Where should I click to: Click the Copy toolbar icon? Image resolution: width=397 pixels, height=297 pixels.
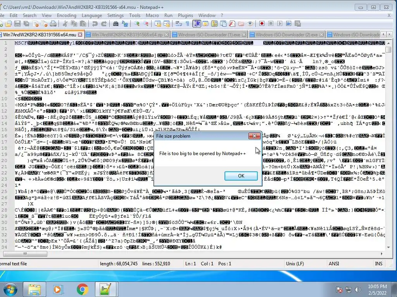pos(74,24)
